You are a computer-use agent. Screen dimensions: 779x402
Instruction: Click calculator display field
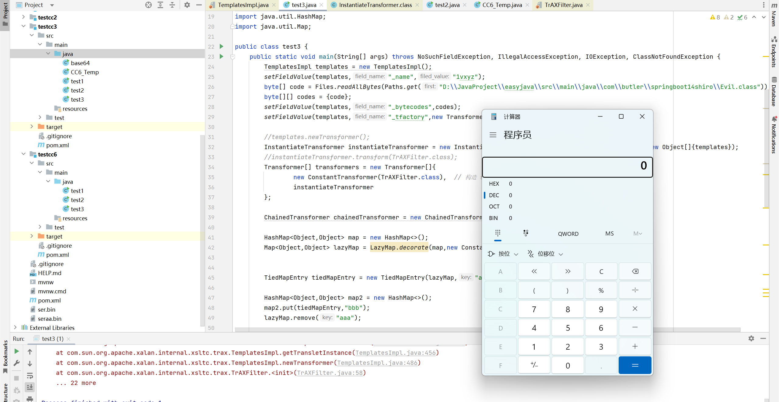568,167
